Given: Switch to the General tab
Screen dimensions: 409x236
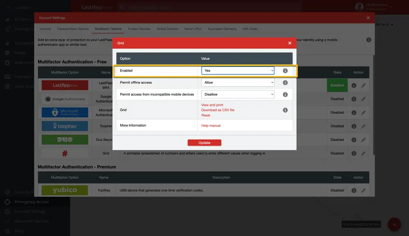Looking at the screenshot, I should [x=45, y=29].
